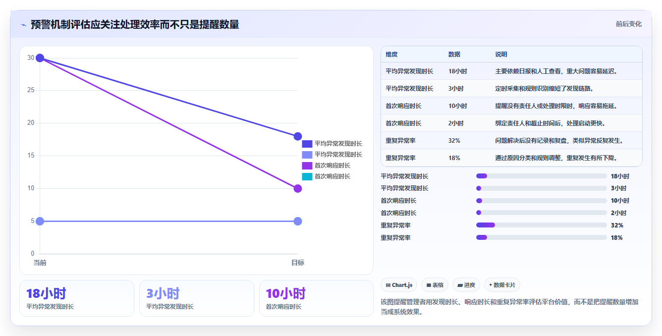Click the 说明 table column header
662x336 pixels.
coord(501,54)
